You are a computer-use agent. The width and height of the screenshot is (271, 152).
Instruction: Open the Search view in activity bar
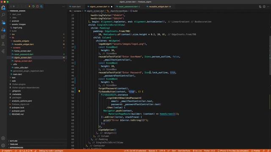(x=3, y=15)
